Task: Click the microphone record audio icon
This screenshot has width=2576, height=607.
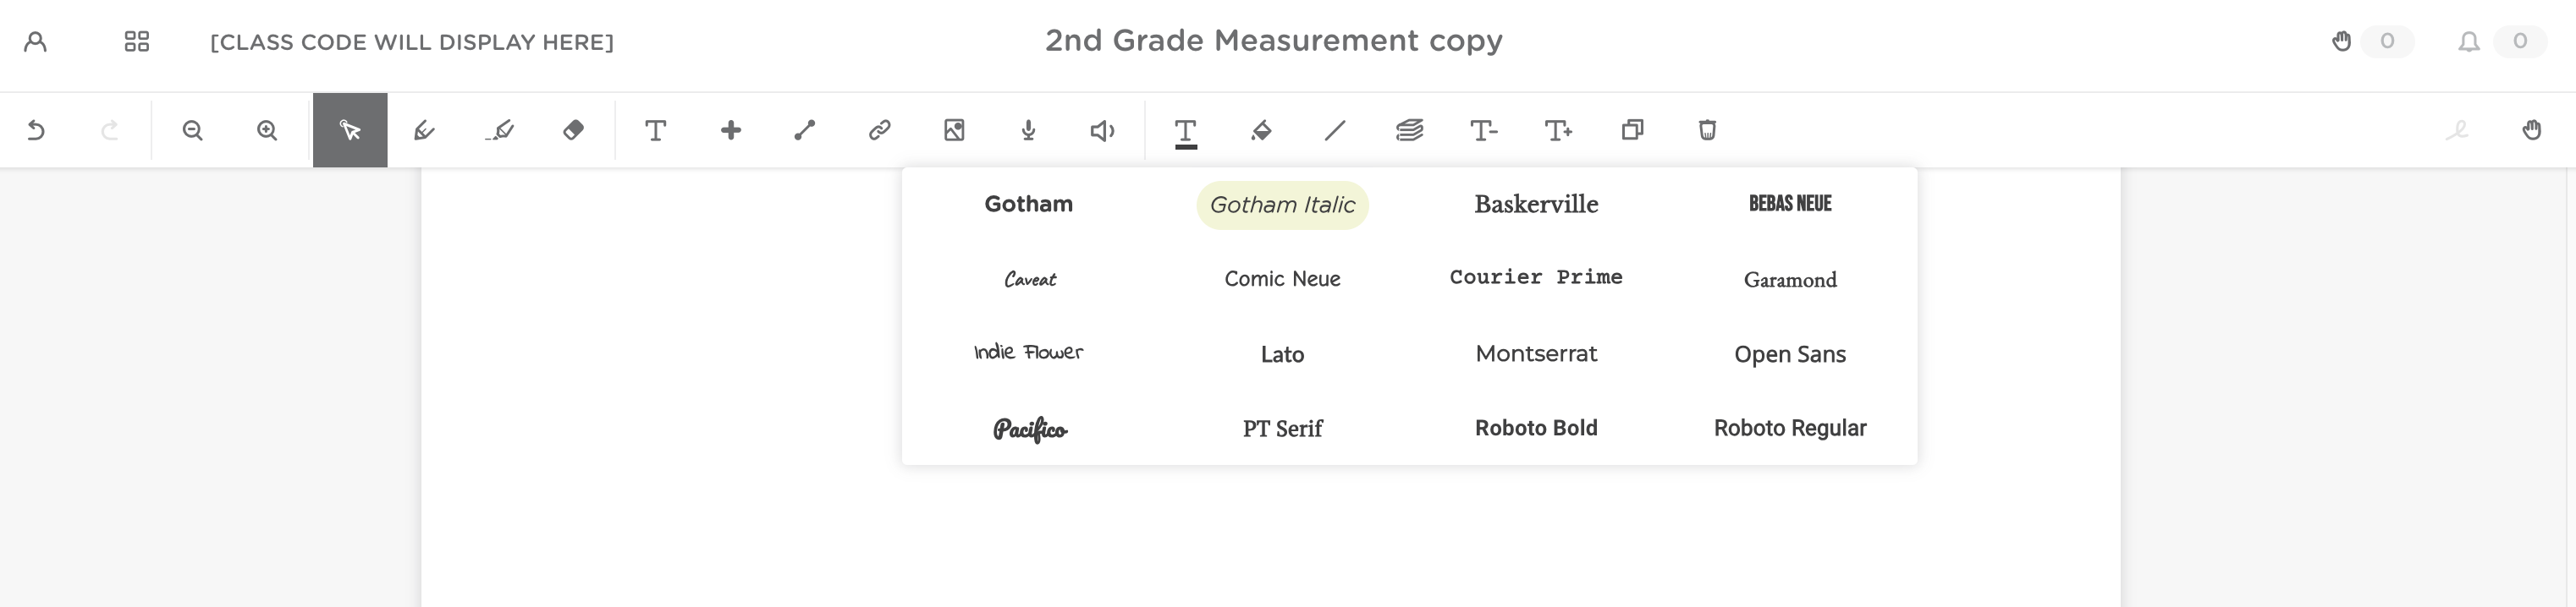Action: click(x=1028, y=131)
